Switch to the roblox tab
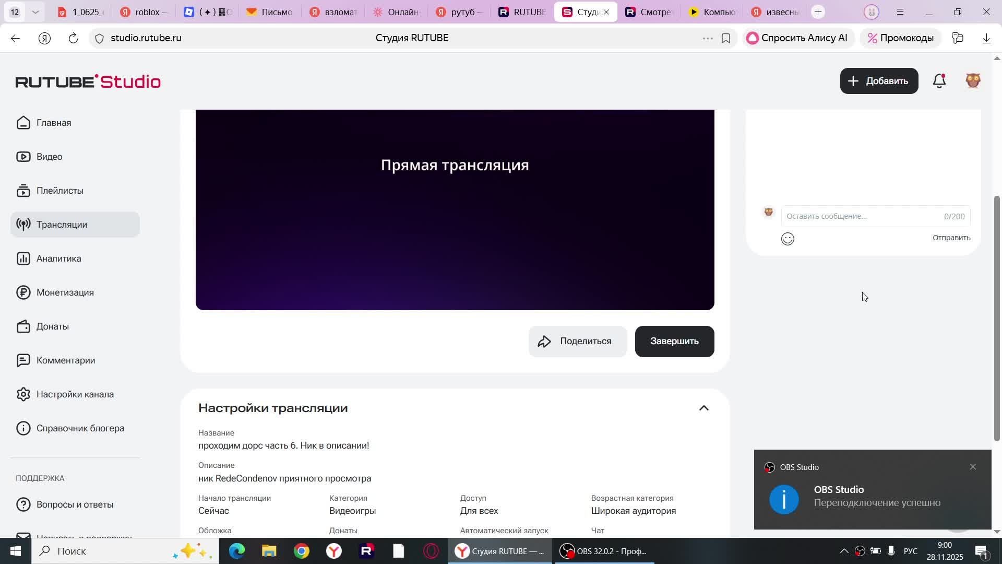Viewport: 1002px width, 564px height. coord(144,11)
